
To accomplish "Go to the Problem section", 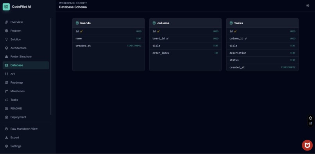I will point(26,31).
